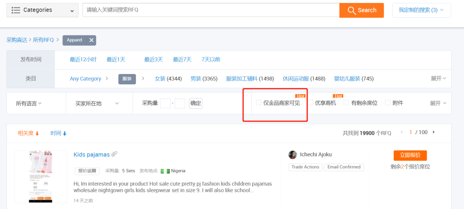The width and height of the screenshot is (464, 209).
Task: Check the 有剩余席位 checkbox
Action: pyautogui.click(x=346, y=103)
